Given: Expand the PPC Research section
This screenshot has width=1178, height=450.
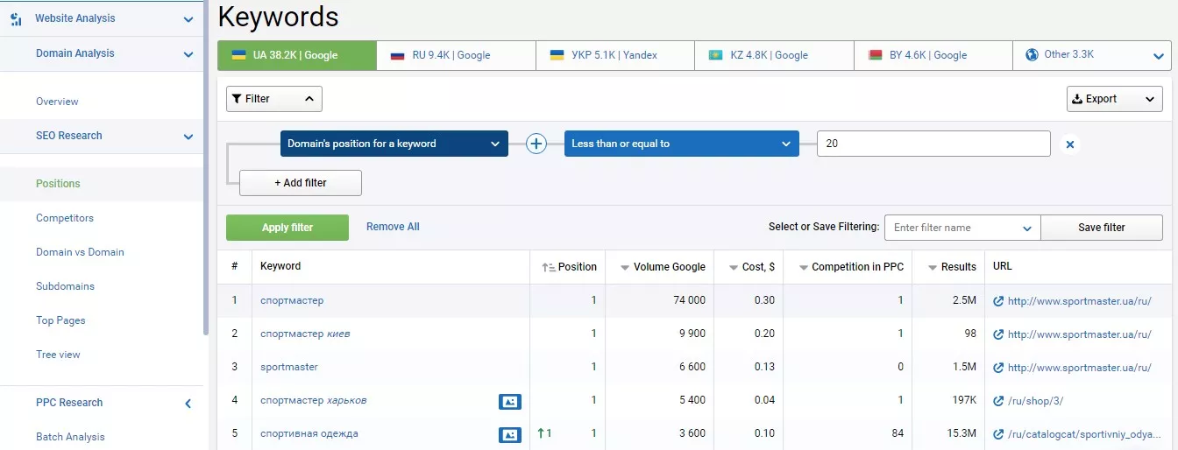Looking at the screenshot, I should [188, 404].
